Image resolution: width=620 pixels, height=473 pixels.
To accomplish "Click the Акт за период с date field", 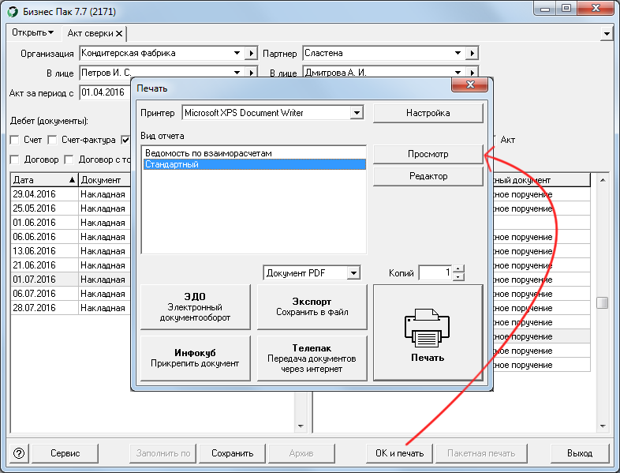I will coord(105,92).
